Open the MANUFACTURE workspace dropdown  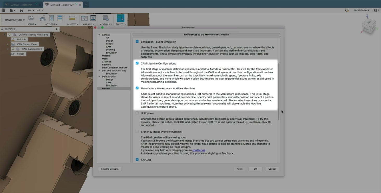tap(15, 20)
